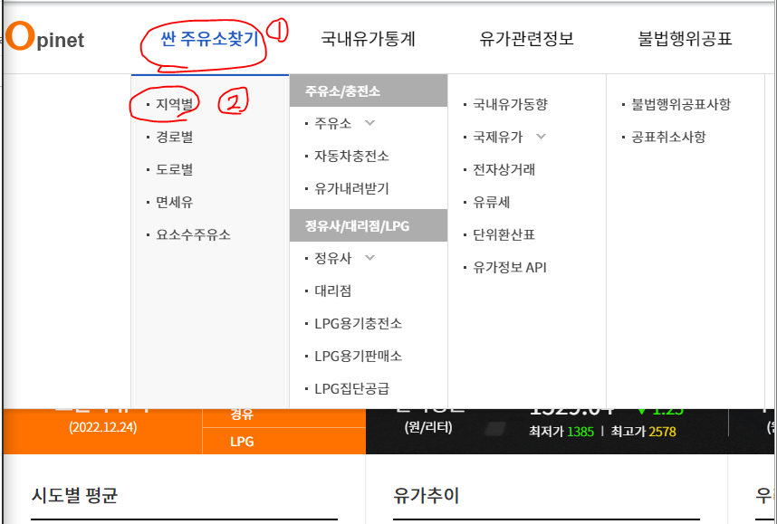Viewport: 777px width, 524px height.
Task: Open the 면세유 page
Action: [x=171, y=203]
